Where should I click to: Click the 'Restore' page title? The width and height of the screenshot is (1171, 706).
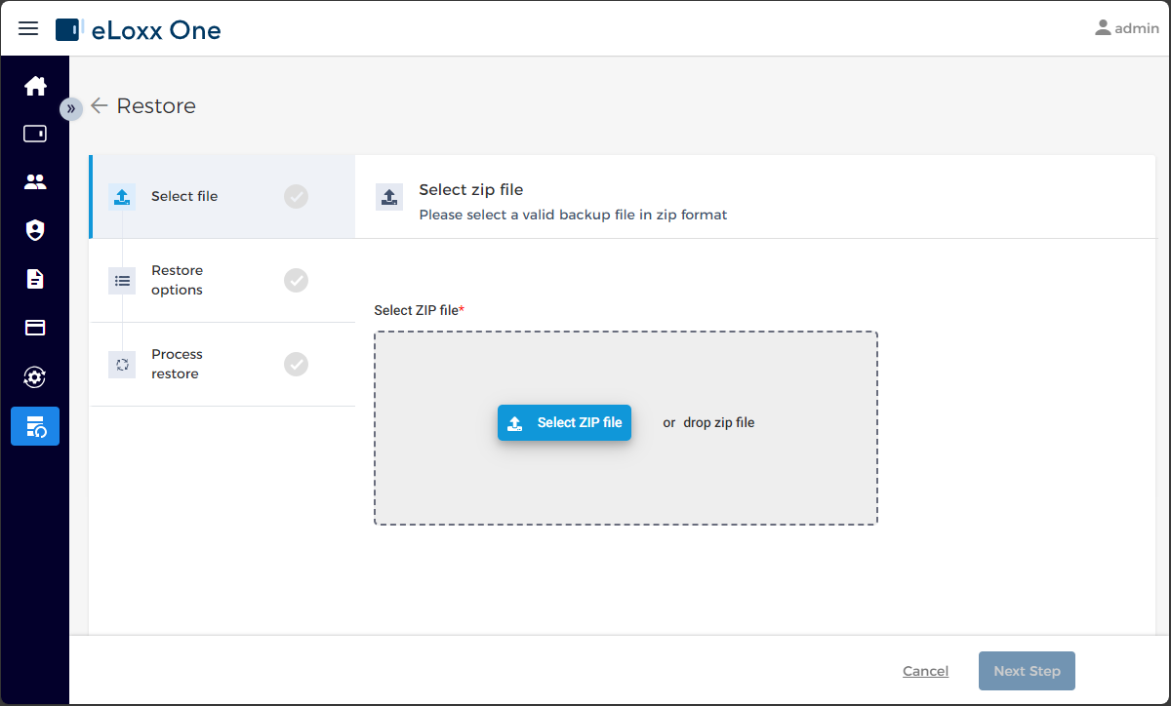point(156,105)
